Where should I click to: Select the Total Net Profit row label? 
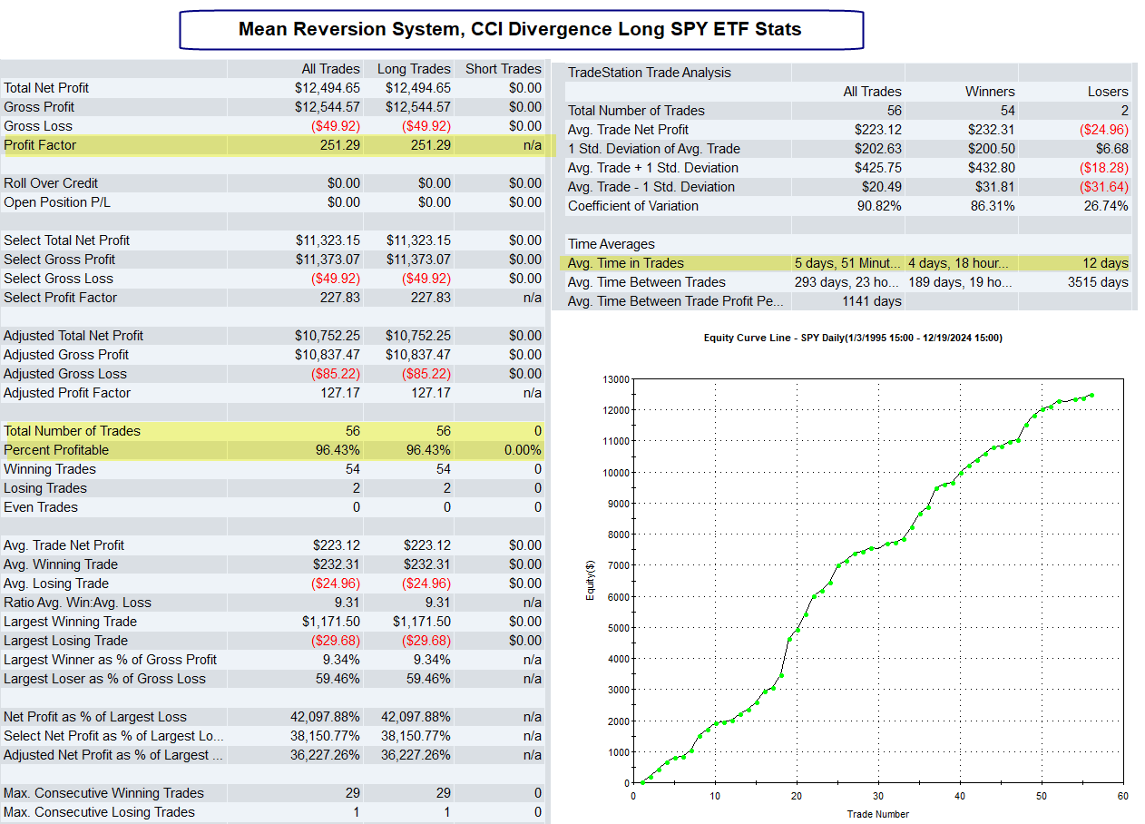click(46, 88)
